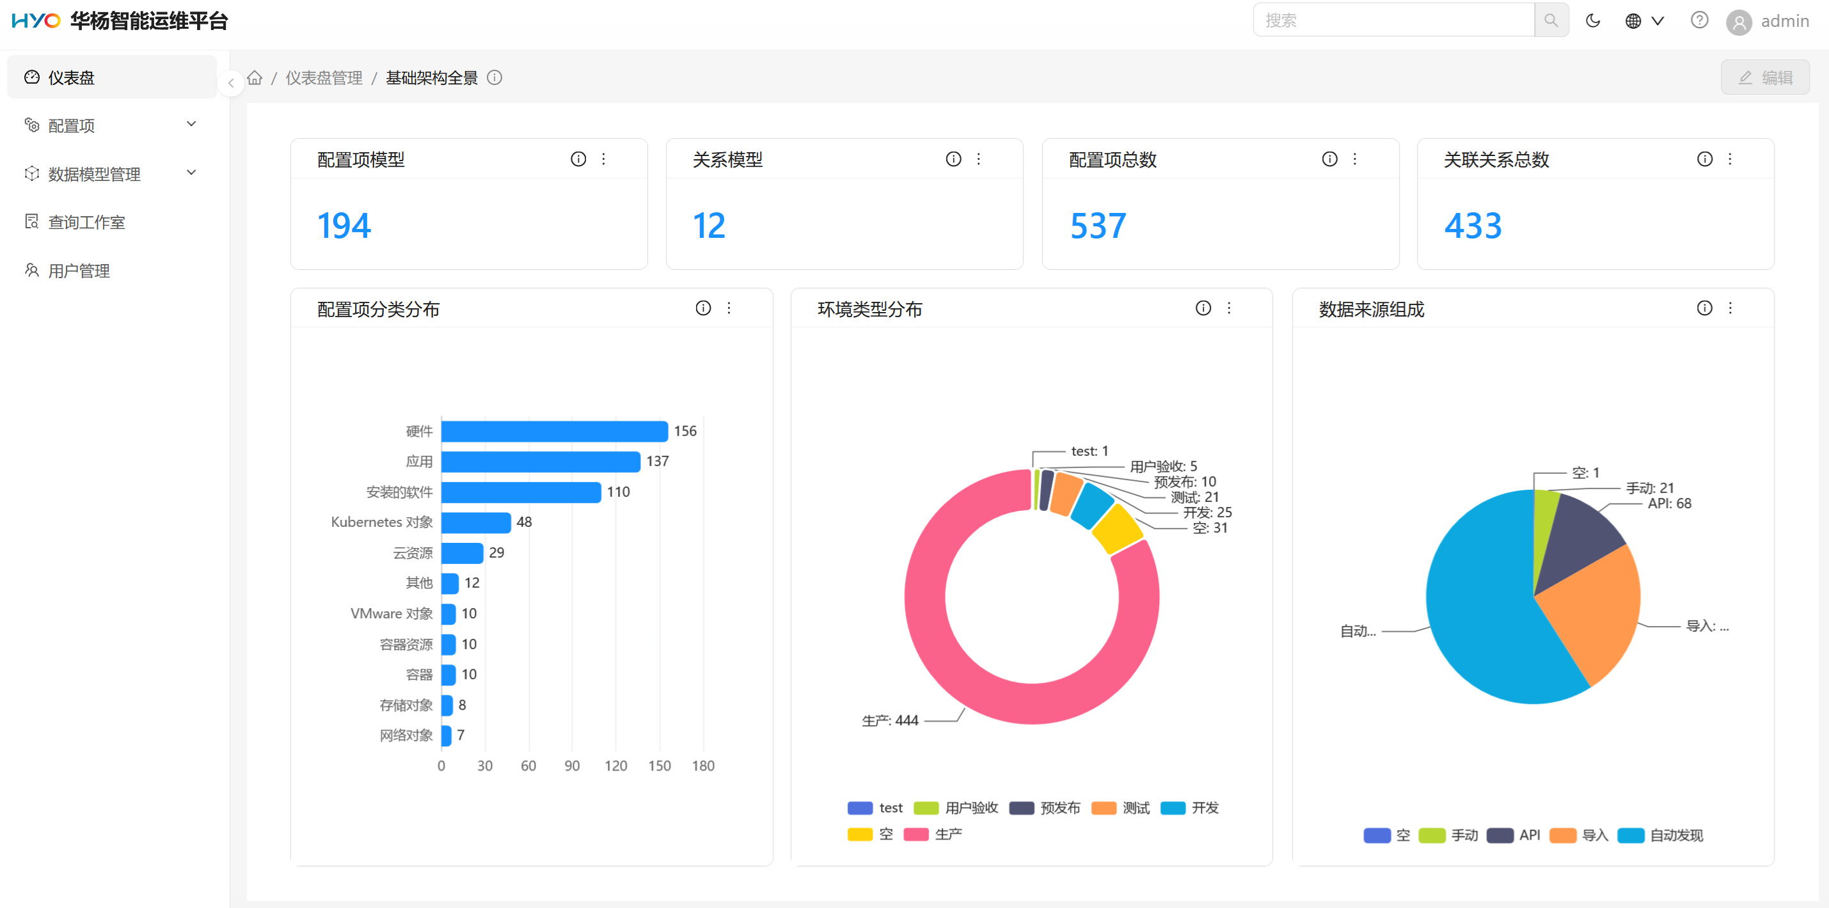Viewport: 1829px width, 908px height.
Task: Toggle 导入 legend item
Action: 1579,836
